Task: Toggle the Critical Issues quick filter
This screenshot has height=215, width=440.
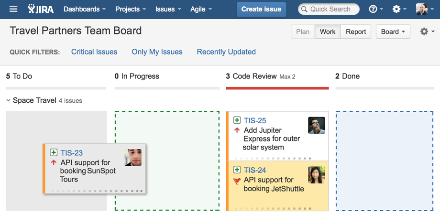Action: (x=94, y=52)
